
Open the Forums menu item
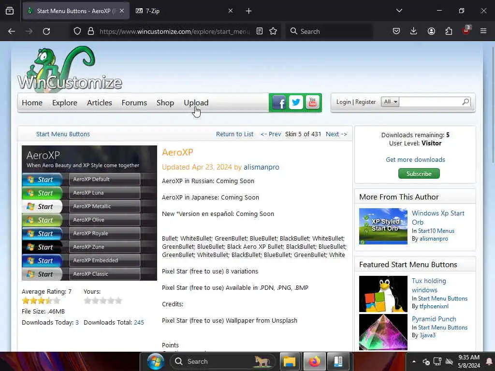point(134,103)
